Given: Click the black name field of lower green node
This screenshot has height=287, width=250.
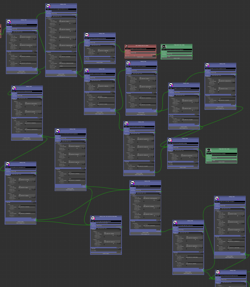Looking at the screenshot, I should [221, 153].
